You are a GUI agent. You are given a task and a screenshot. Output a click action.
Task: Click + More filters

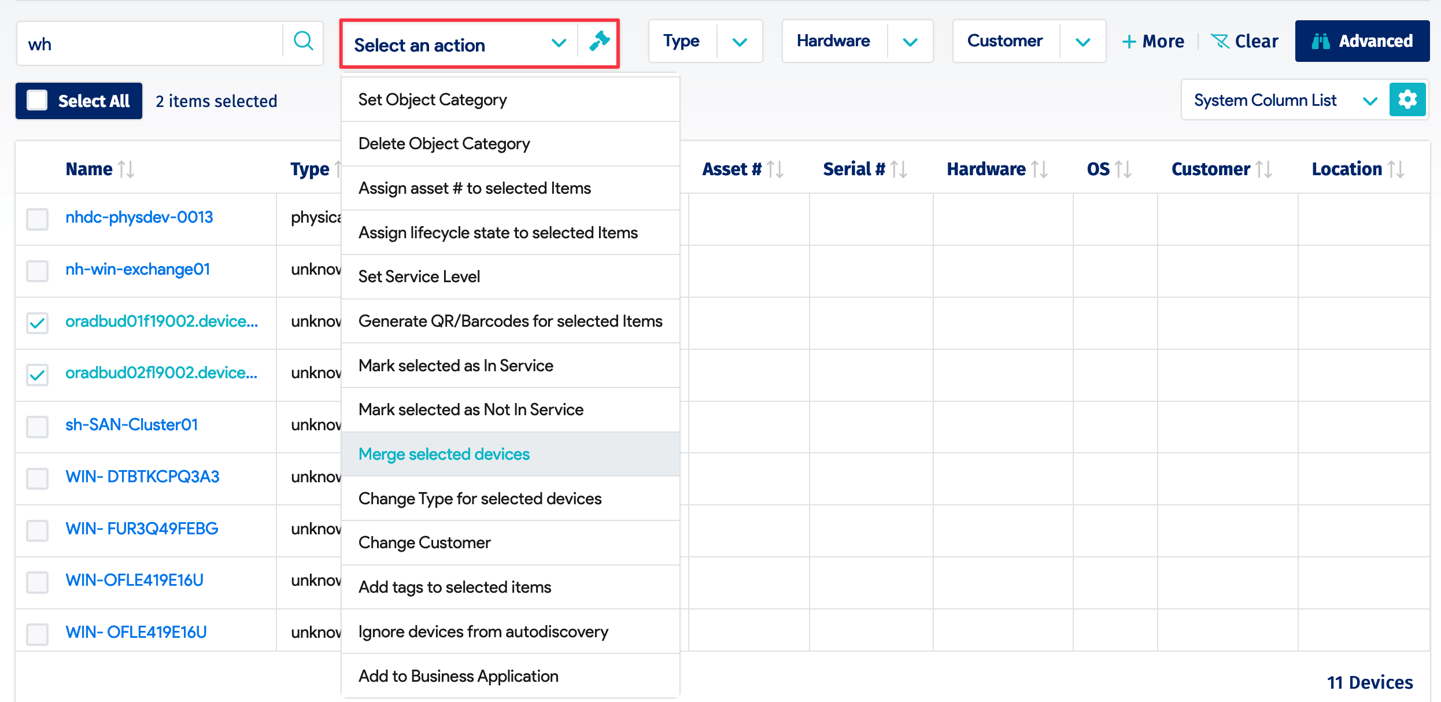1153,41
